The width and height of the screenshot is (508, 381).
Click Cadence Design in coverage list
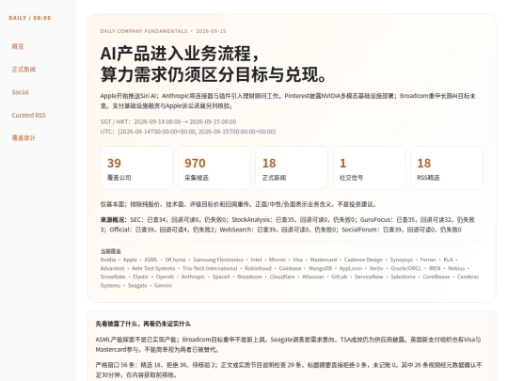363,260
